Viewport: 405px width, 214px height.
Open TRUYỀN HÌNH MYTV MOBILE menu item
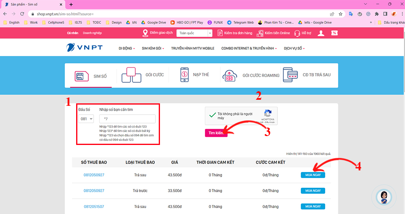coord(193,48)
